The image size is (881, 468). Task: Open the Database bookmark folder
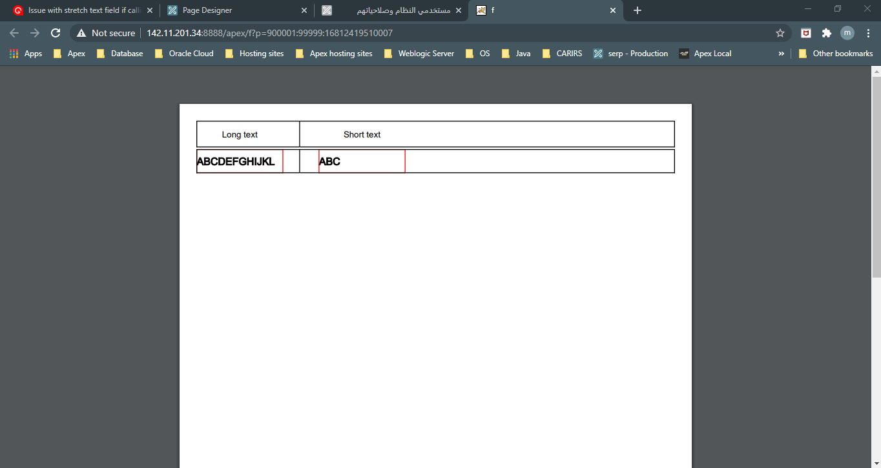coord(119,54)
